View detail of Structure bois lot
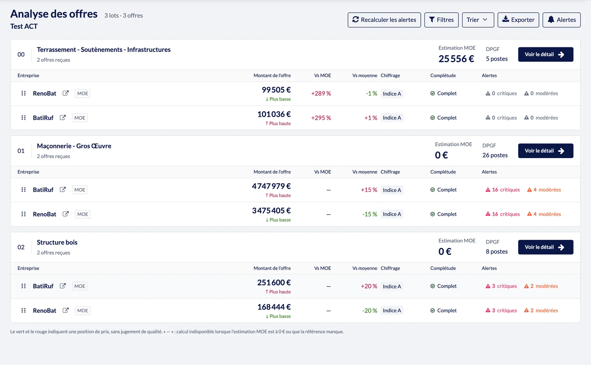The width and height of the screenshot is (591, 365). [x=546, y=247]
